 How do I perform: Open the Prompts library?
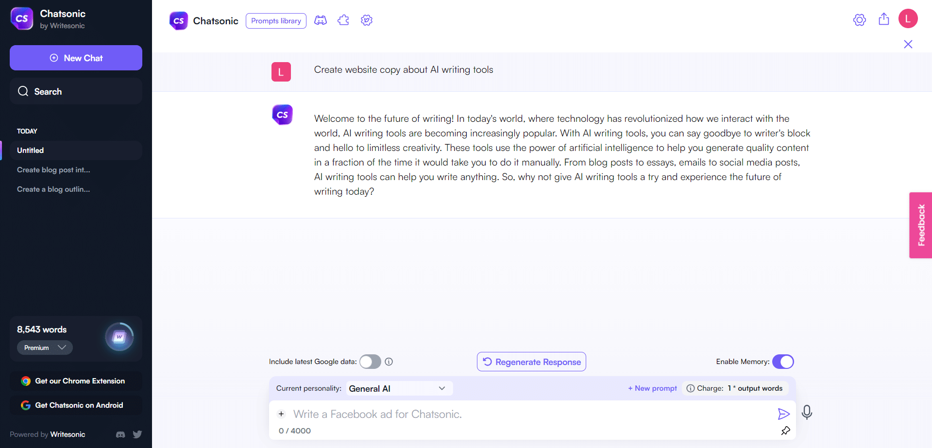coord(276,21)
